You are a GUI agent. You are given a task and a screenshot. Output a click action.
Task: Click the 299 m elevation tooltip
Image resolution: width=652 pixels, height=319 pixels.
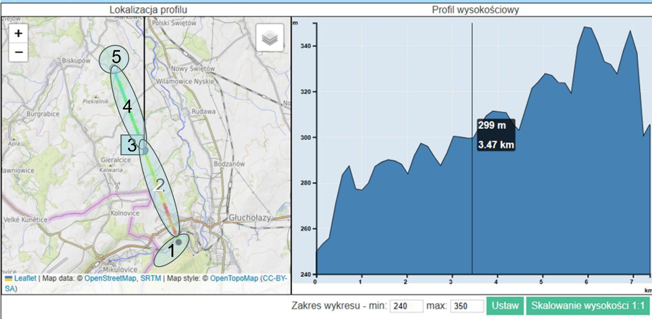[x=495, y=135]
